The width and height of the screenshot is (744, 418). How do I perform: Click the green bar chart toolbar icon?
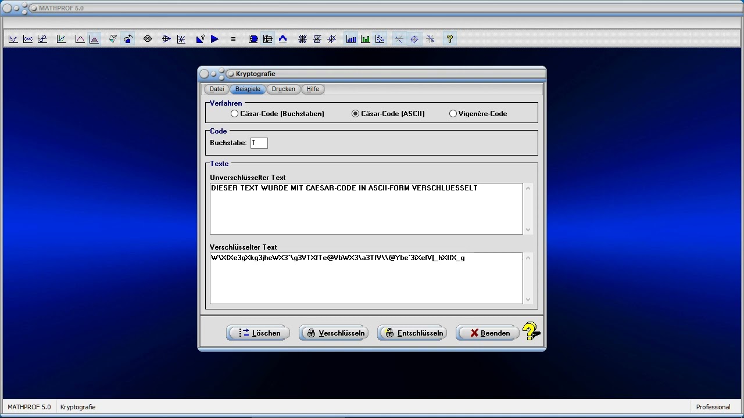(365, 39)
